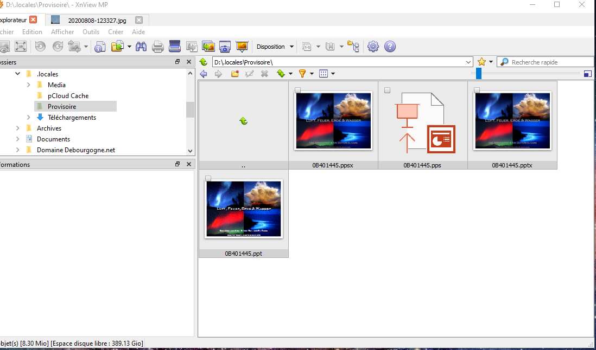Click the favorites star icon
This screenshot has height=350, width=596.
click(x=481, y=62)
